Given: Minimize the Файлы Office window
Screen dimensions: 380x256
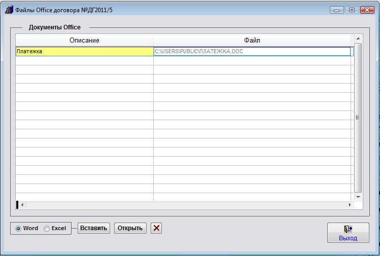Looking at the screenshot, I should (x=336, y=10).
